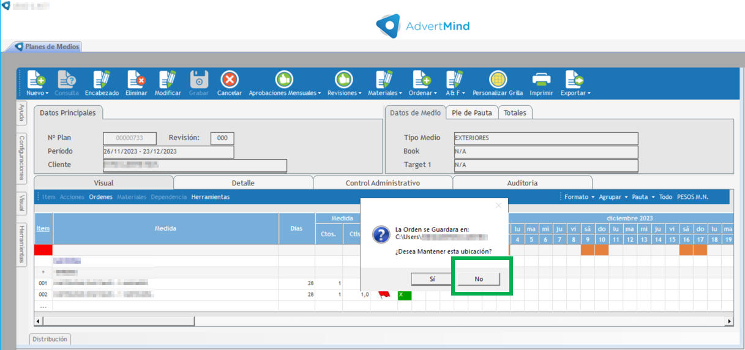The image size is (745, 350).
Task: Click the green X cell in row 002
Action: pos(405,295)
